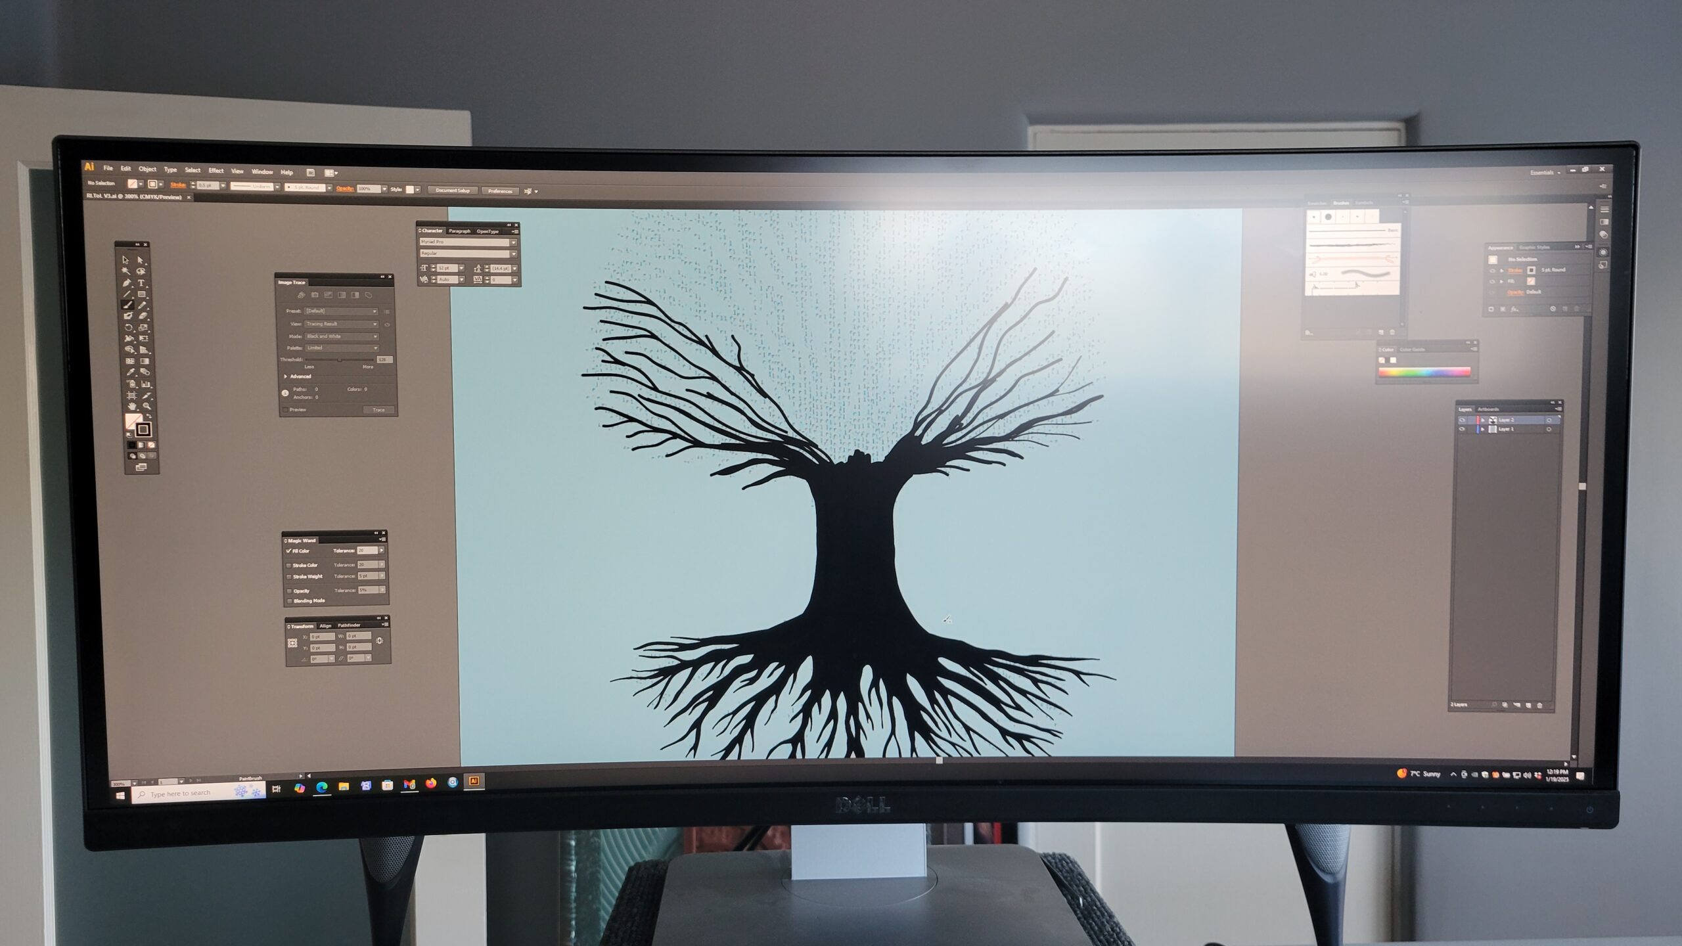Open the Effect menu
1682x946 pixels.
tap(216, 171)
